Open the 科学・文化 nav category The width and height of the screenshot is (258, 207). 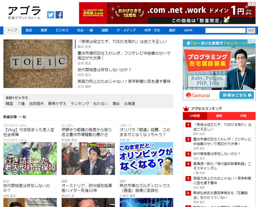pyautogui.click(x=152, y=30)
